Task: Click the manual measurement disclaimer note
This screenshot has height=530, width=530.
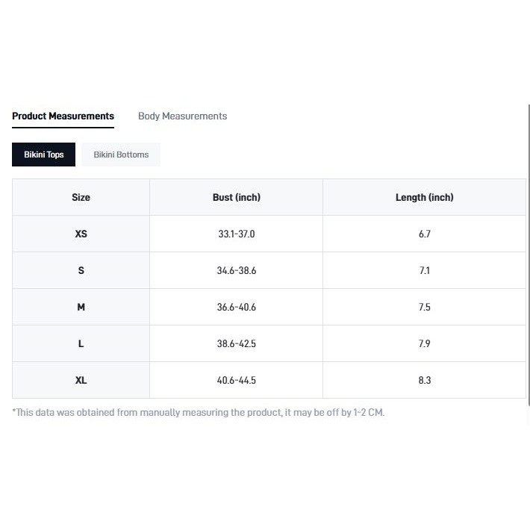Action: pyautogui.click(x=199, y=412)
